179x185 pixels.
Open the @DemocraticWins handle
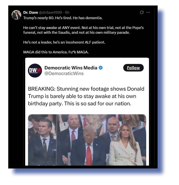tap(64, 74)
